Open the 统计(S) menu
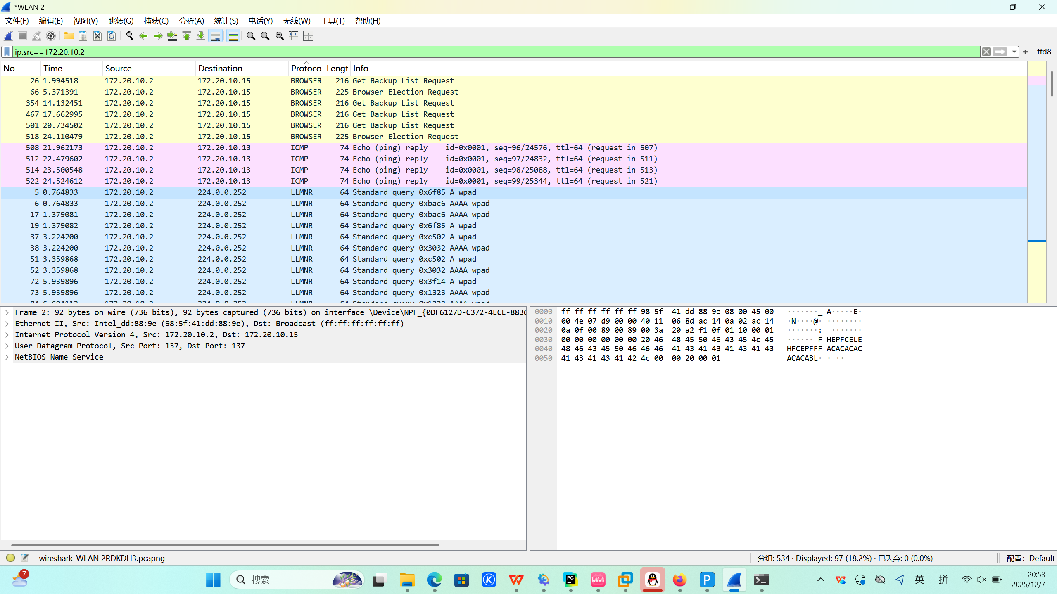This screenshot has width=1057, height=594. 226,21
